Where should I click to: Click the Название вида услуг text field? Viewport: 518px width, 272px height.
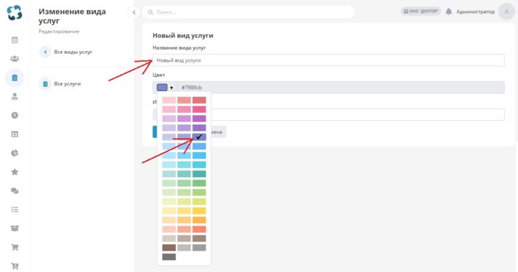point(328,60)
